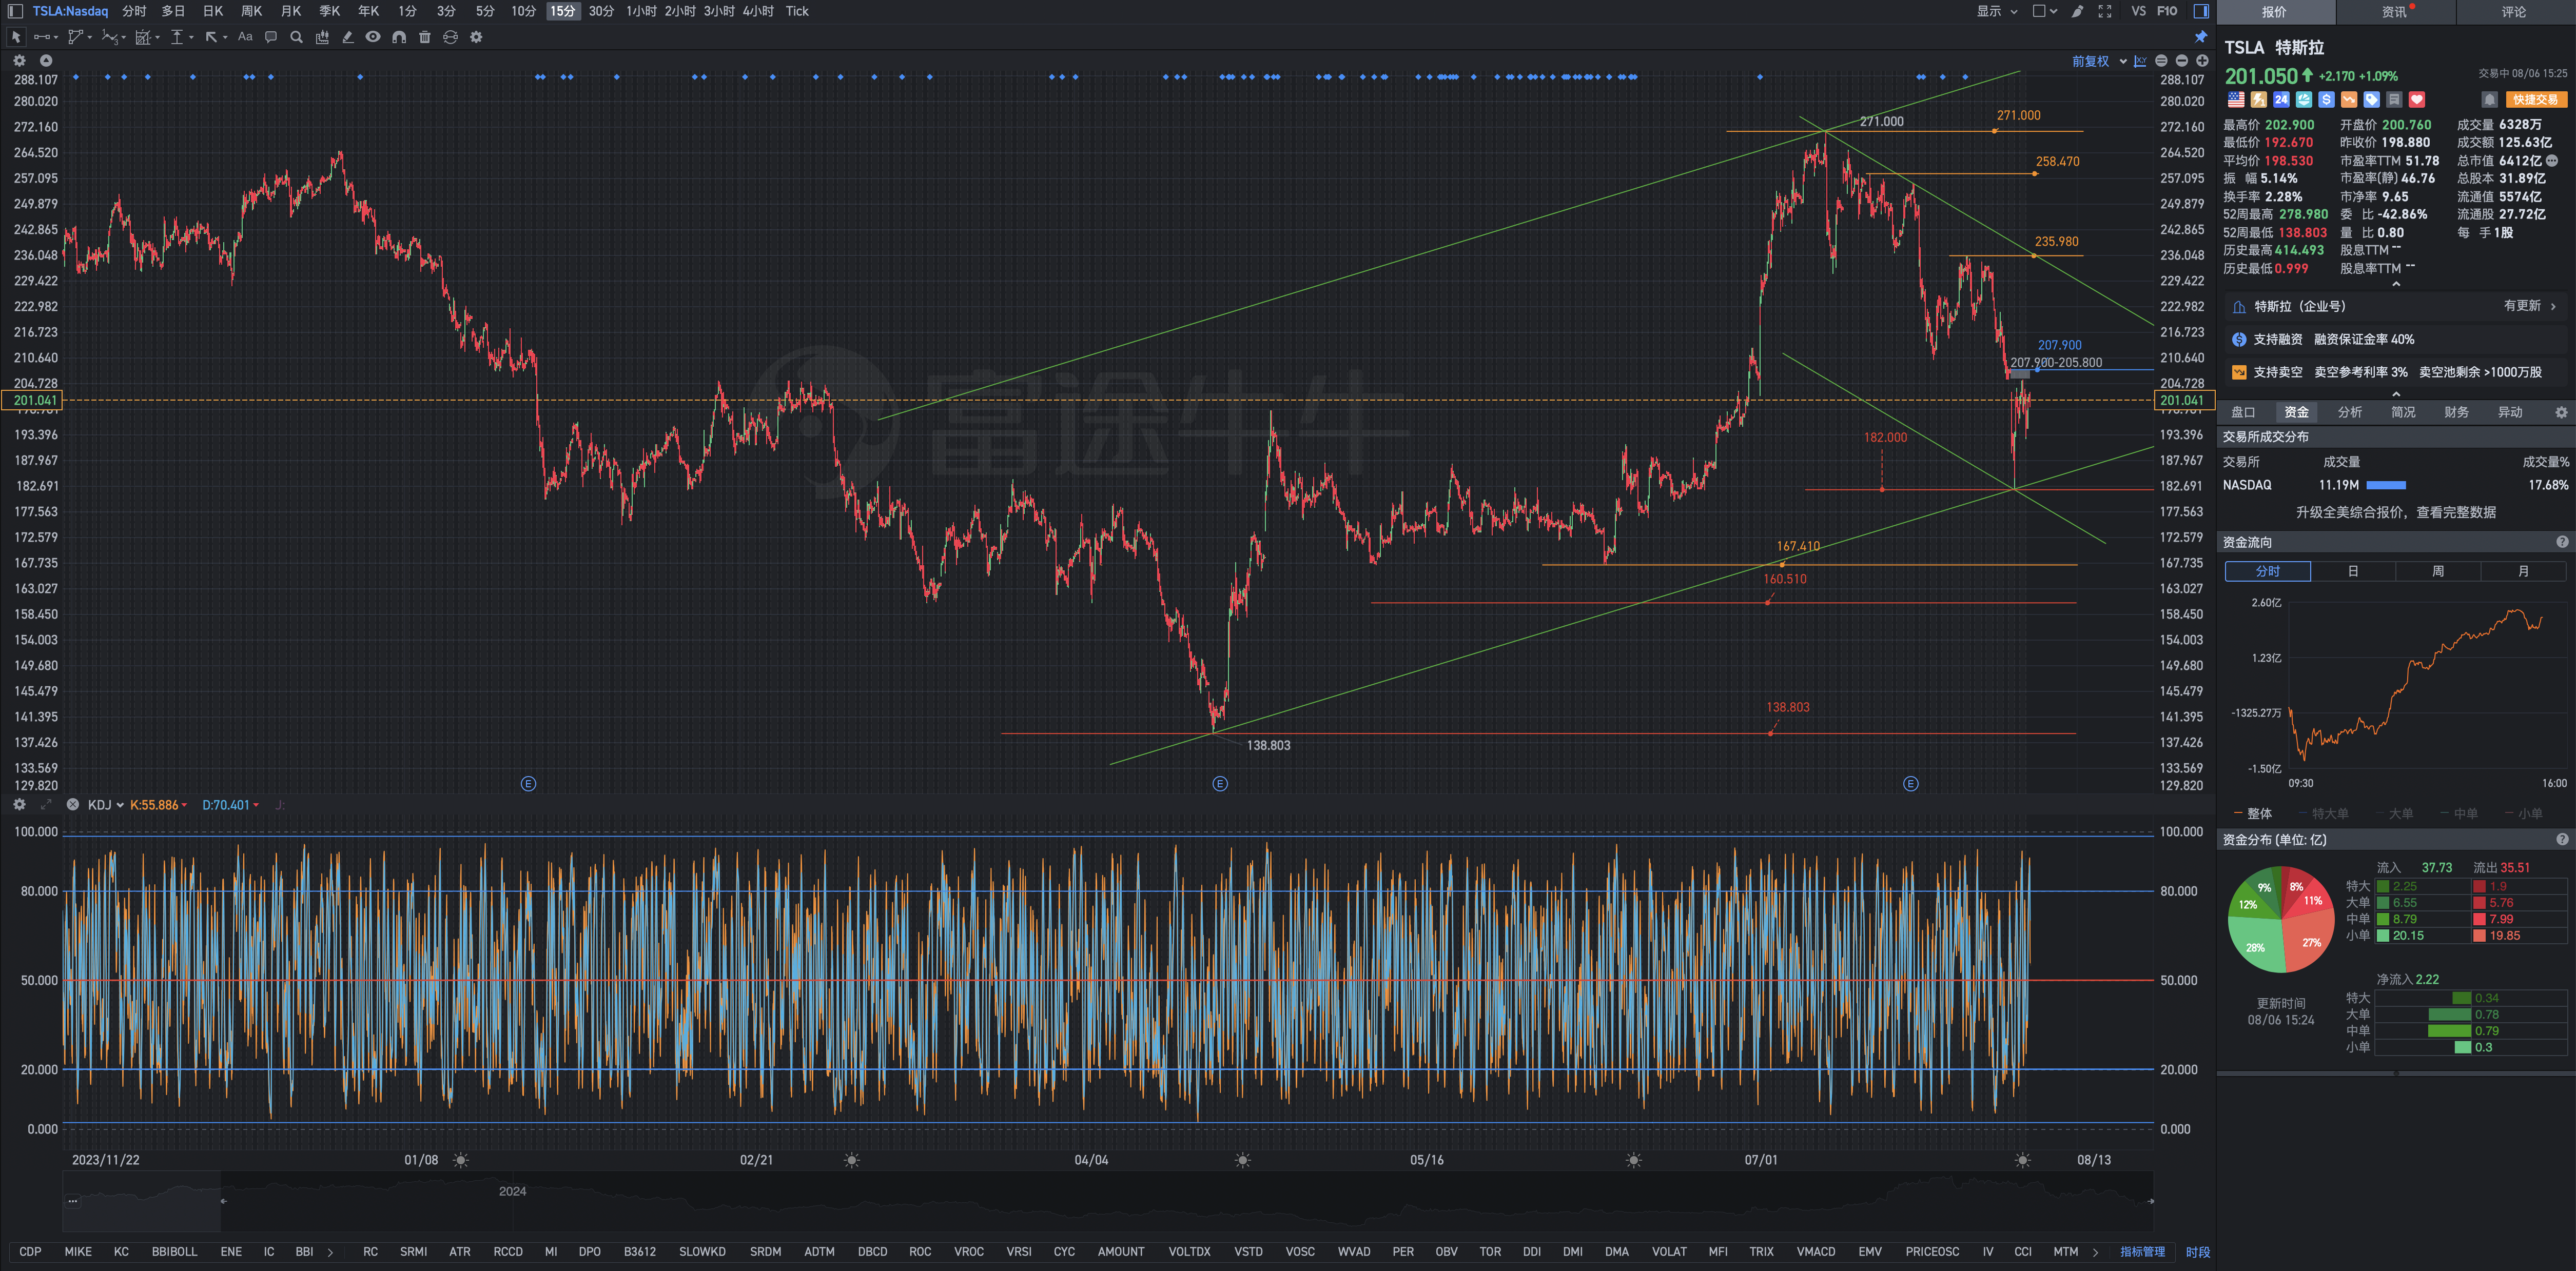Toggle 特大单 capital flow line

(2323, 813)
